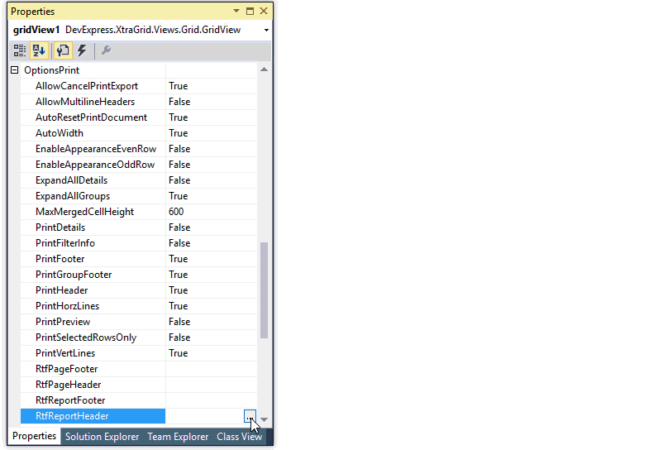Select the PrintVertLines property
This screenshot has width=658, height=450.
[93, 353]
